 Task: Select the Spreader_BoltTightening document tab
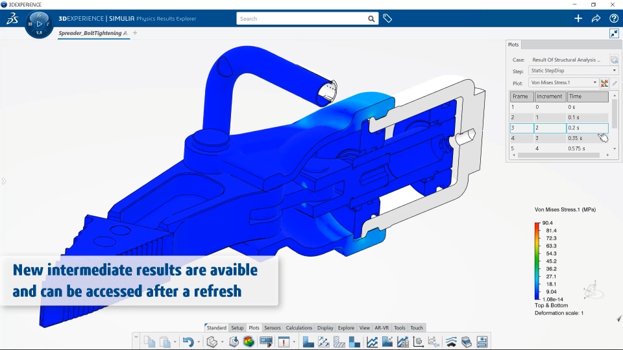(93, 33)
